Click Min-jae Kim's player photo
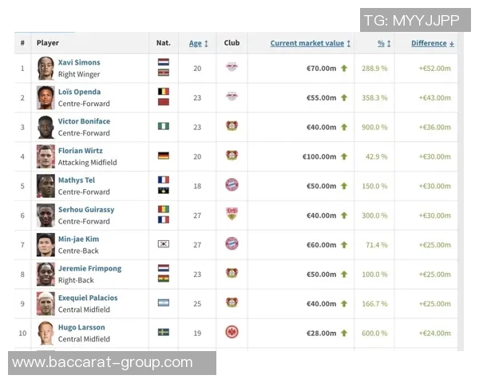This screenshot has width=479, height=383. tap(46, 244)
